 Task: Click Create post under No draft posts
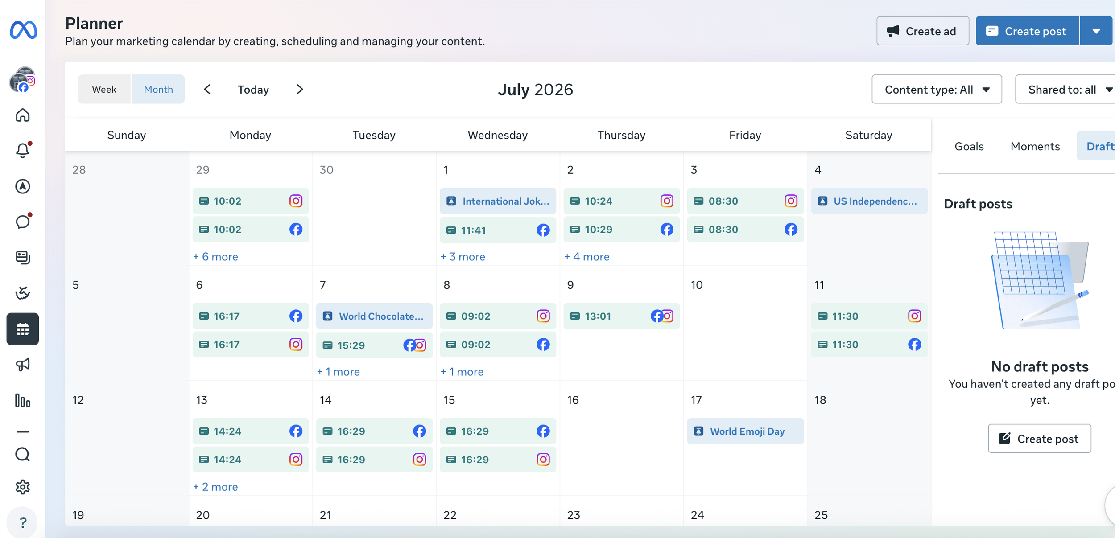[x=1040, y=439]
